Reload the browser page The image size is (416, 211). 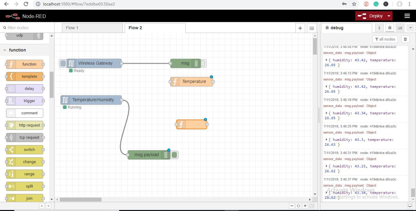(26, 4)
